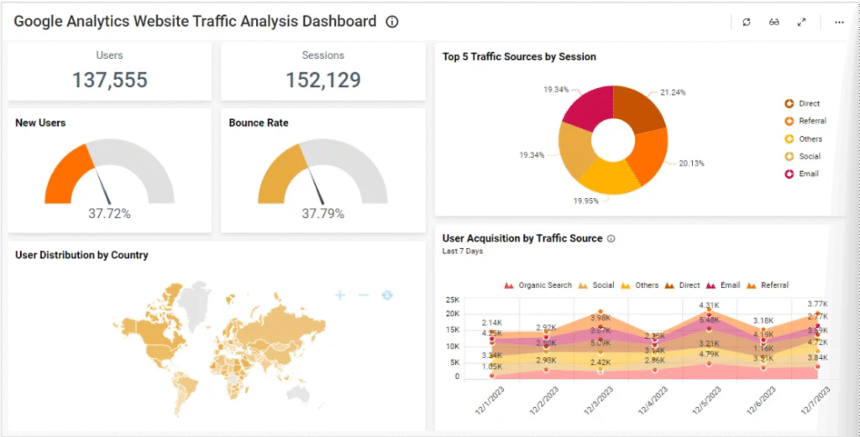Viewport: 860px width, 437px height.
Task: Zoom in on the map with plus
Action: pos(340,295)
